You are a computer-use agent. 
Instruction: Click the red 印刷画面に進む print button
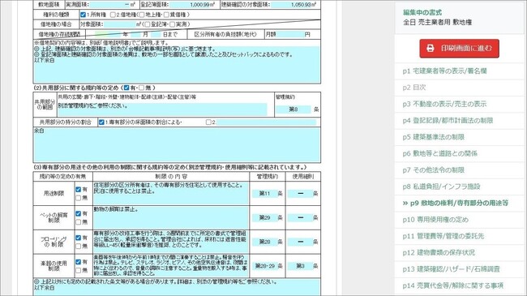pyautogui.click(x=459, y=49)
